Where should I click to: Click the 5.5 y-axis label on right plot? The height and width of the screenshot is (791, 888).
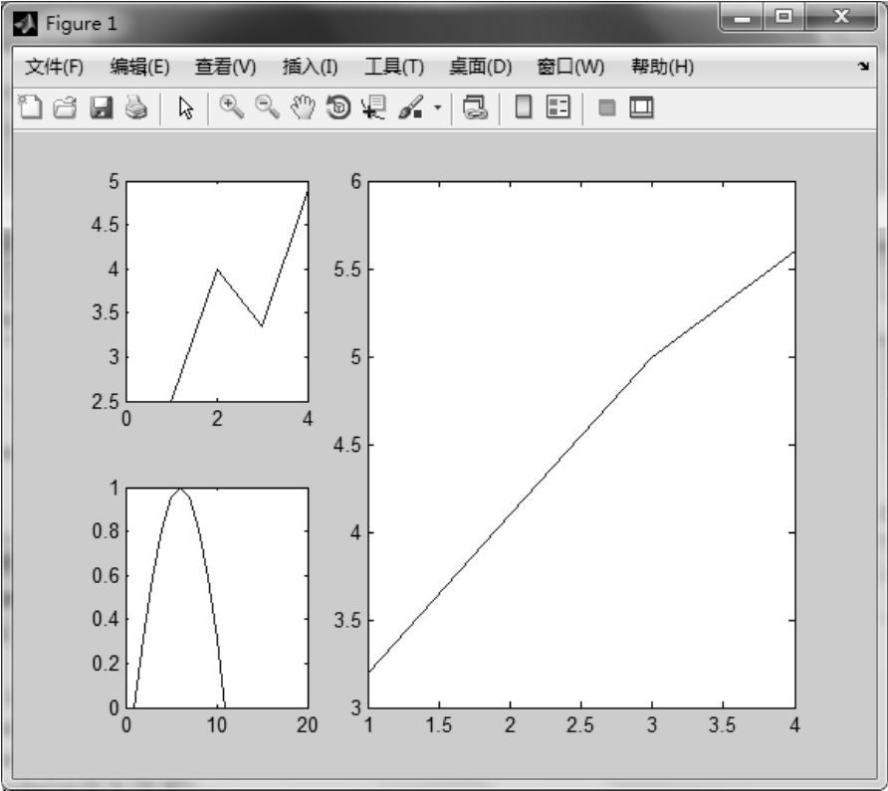[x=347, y=270]
